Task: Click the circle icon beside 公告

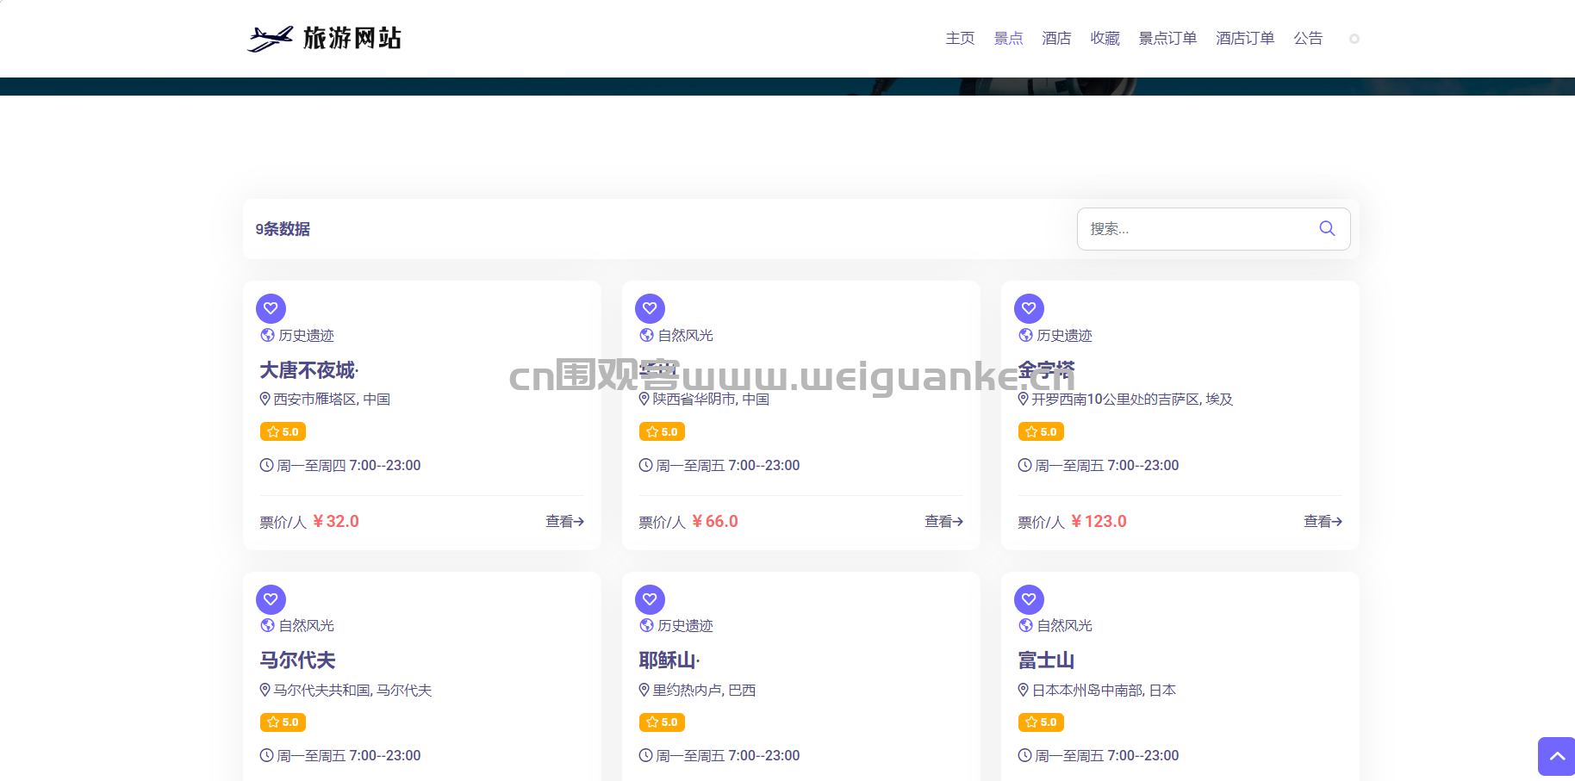Action: coord(1354,39)
